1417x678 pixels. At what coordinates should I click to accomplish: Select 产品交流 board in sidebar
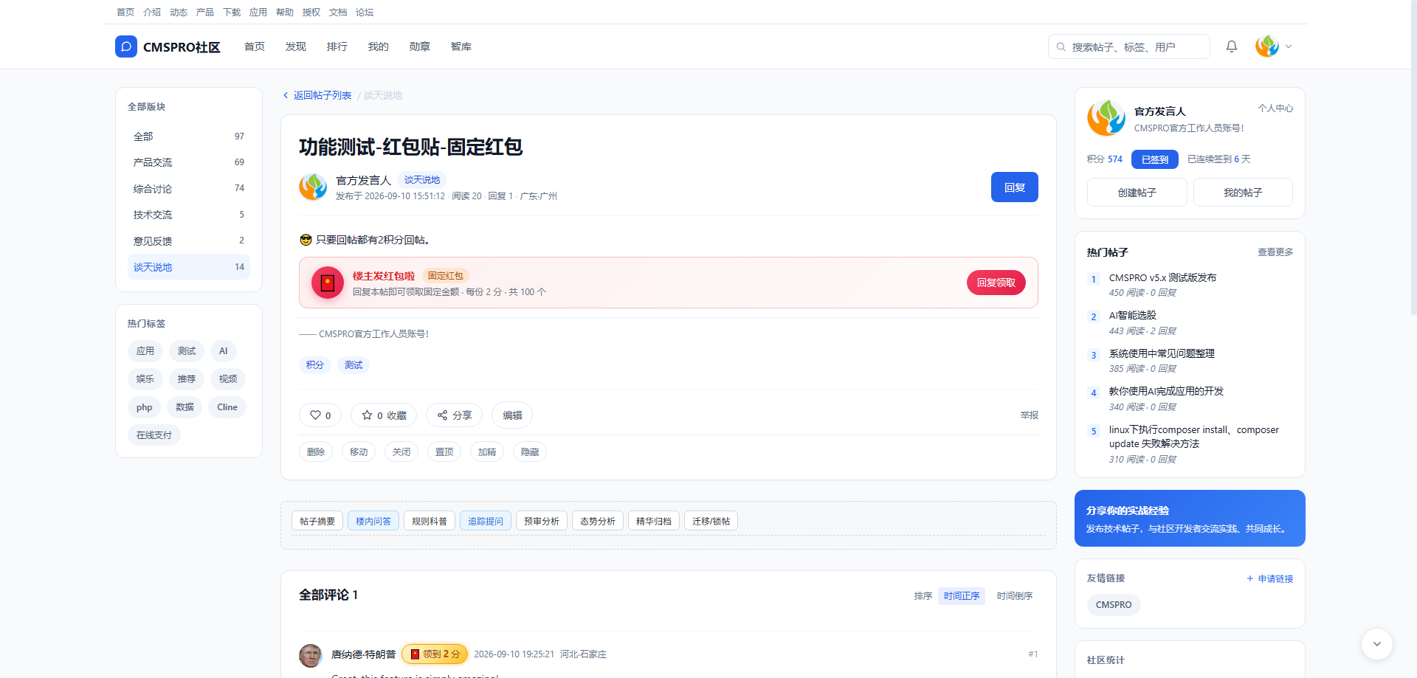coord(189,162)
